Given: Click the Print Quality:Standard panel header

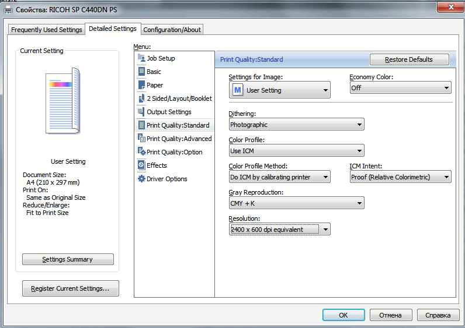Looking at the screenshot, I should [251, 59].
